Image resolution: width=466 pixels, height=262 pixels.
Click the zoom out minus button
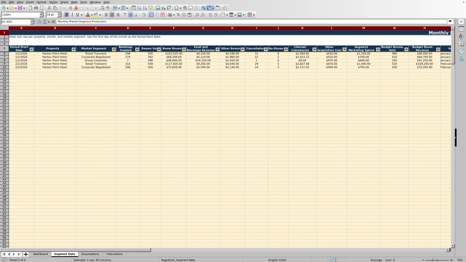pos(423,260)
